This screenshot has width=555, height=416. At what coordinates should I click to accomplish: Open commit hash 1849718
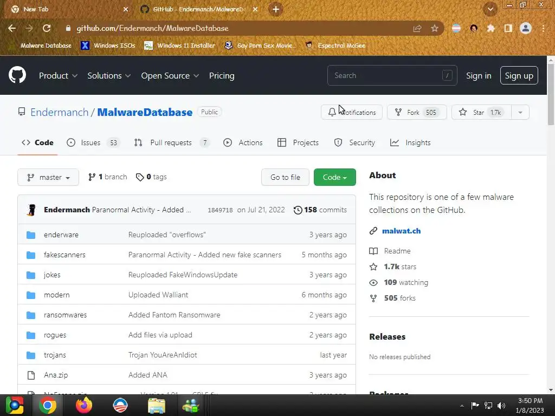(x=220, y=210)
